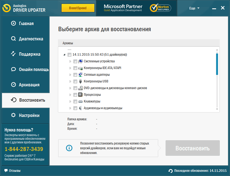Check the 14.11.2015 archive checkbox

coord(69,55)
